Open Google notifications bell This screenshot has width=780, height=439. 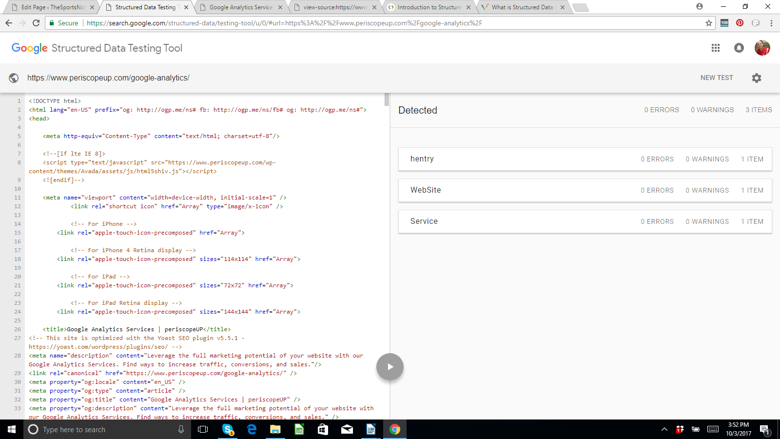tap(739, 48)
